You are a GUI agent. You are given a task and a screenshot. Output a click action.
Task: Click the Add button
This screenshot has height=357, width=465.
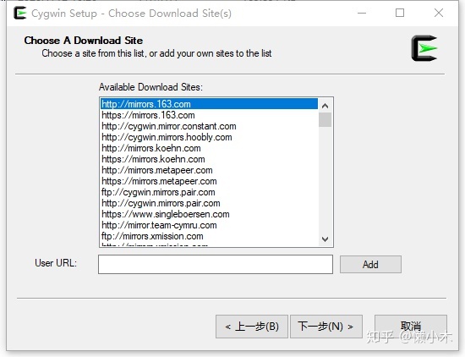(370, 264)
